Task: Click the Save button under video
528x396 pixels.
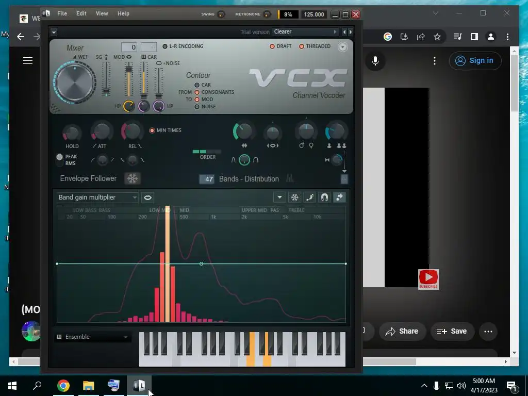Action: point(453,332)
